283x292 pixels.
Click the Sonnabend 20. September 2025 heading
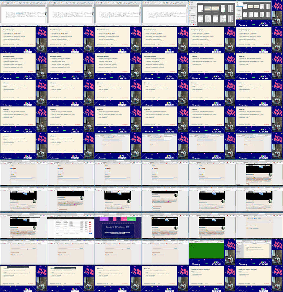[x=118, y=228]
